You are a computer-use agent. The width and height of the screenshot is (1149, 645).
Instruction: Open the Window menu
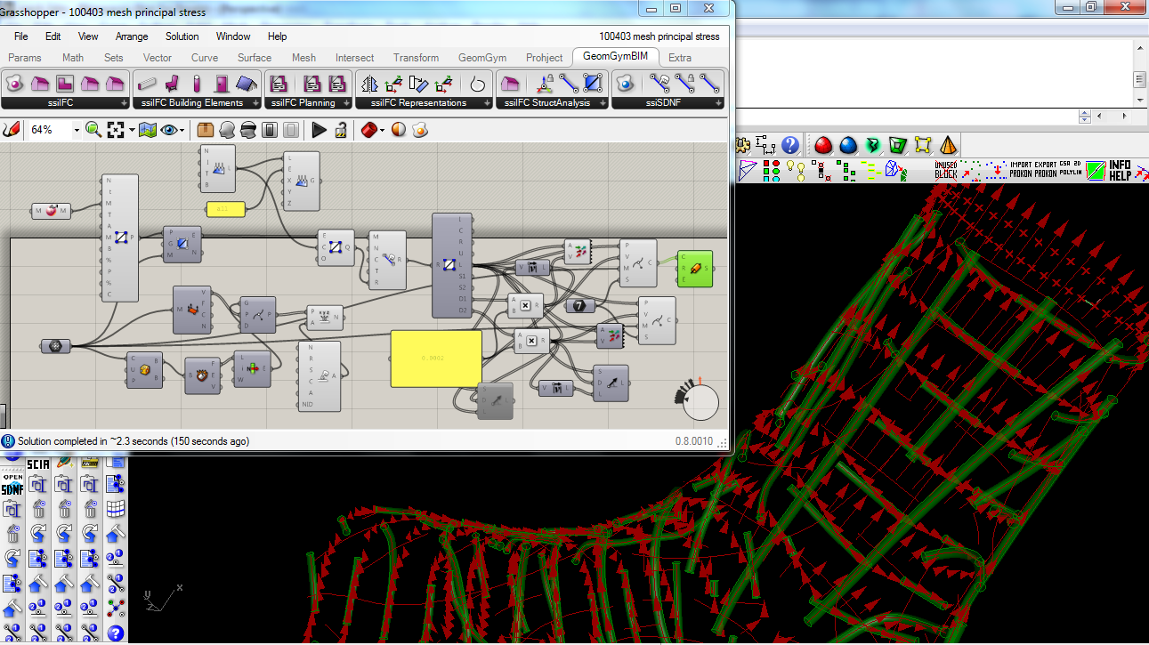click(x=233, y=36)
